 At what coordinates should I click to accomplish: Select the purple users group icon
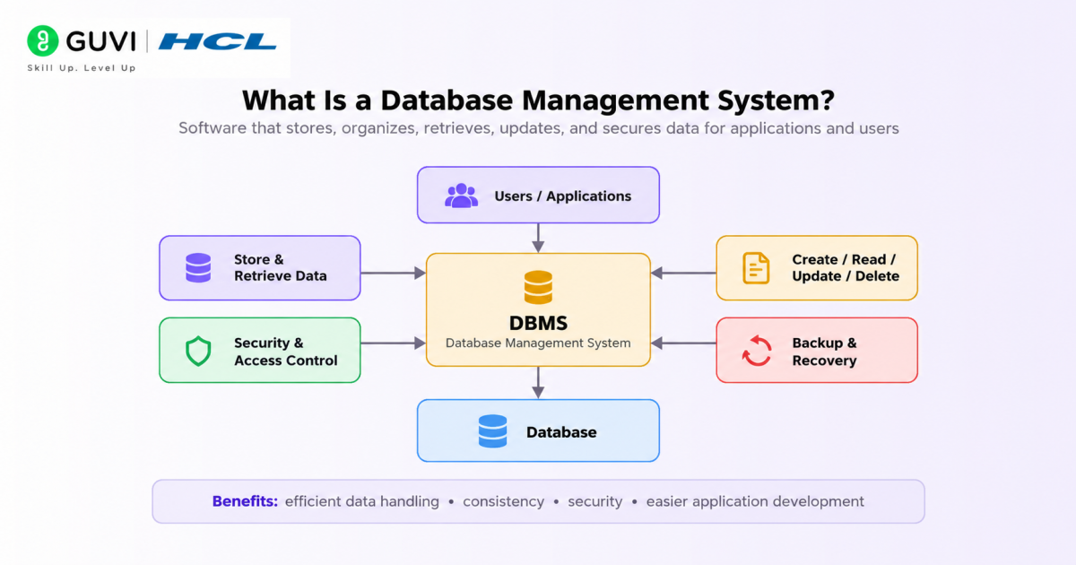click(462, 196)
